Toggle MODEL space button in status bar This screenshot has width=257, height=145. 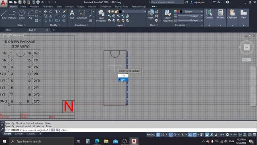tap(151, 135)
